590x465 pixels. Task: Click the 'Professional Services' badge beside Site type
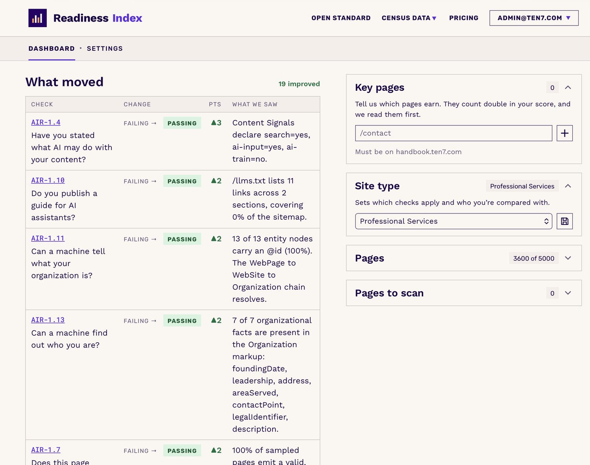coord(522,186)
